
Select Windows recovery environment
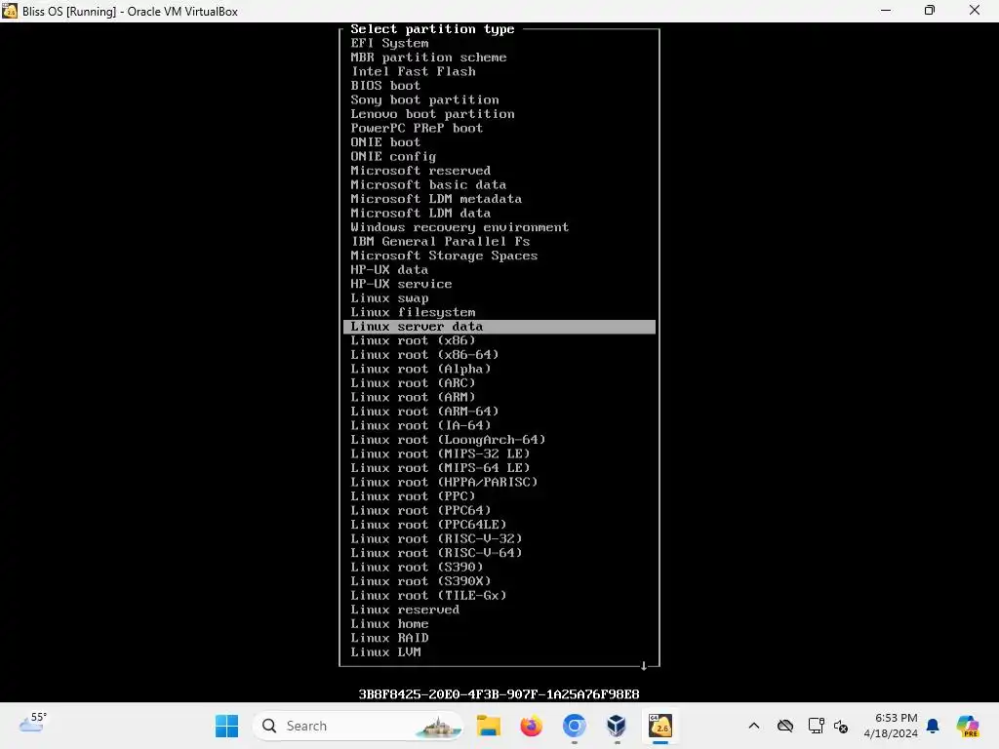click(x=460, y=227)
